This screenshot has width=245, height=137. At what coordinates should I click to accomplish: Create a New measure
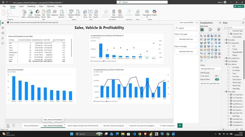114,14
